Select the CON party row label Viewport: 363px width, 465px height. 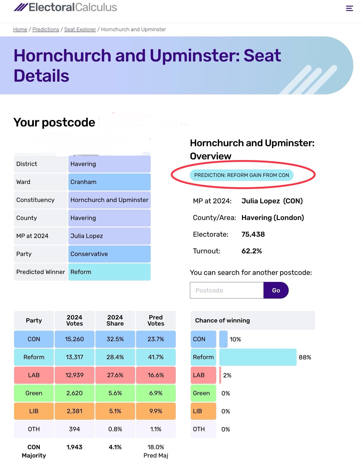click(x=34, y=339)
